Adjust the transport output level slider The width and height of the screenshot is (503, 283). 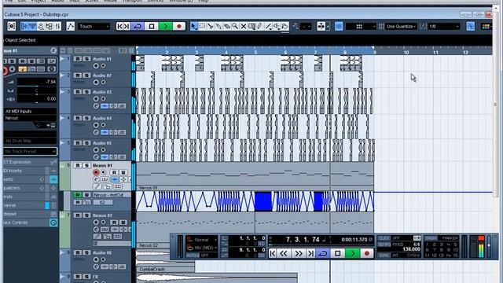(x=489, y=246)
